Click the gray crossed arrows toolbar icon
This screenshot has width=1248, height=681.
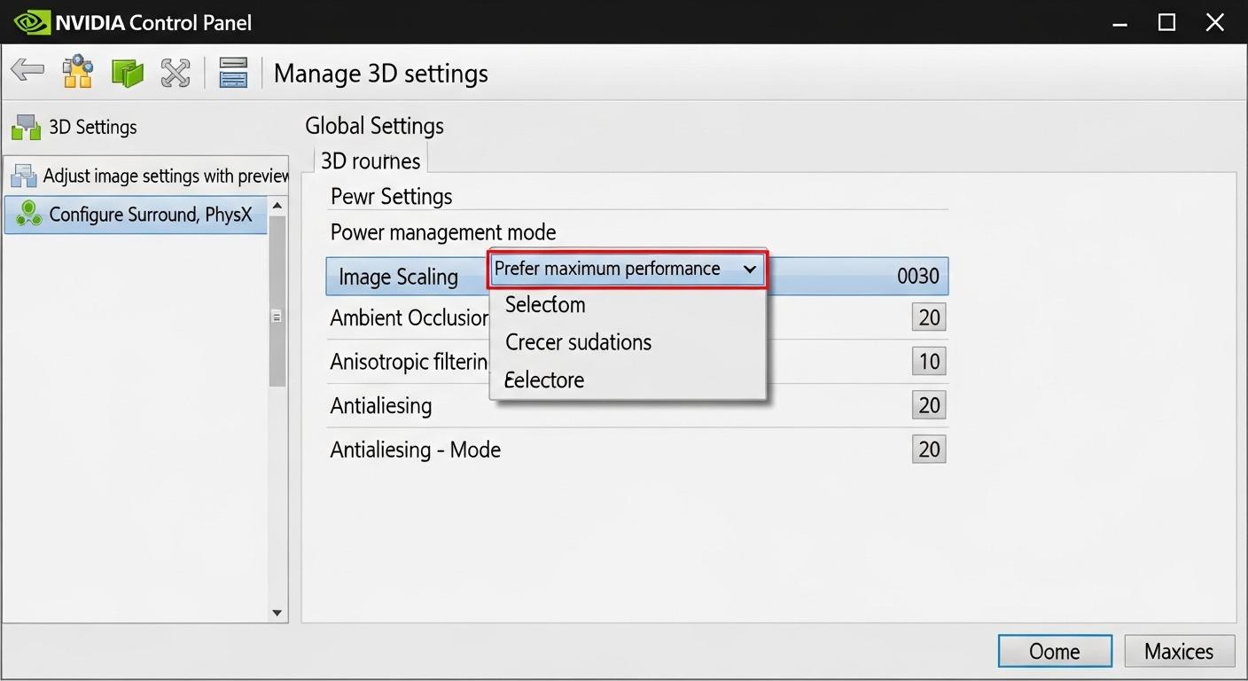tap(175, 73)
